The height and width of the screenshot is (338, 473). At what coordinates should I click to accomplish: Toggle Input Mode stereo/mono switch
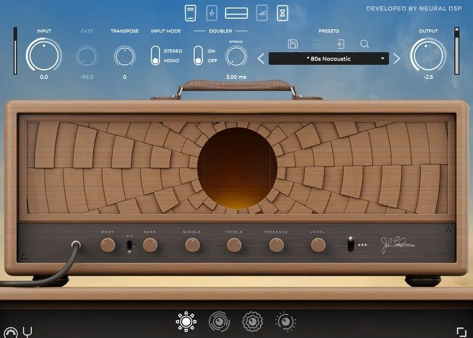[155, 56]
